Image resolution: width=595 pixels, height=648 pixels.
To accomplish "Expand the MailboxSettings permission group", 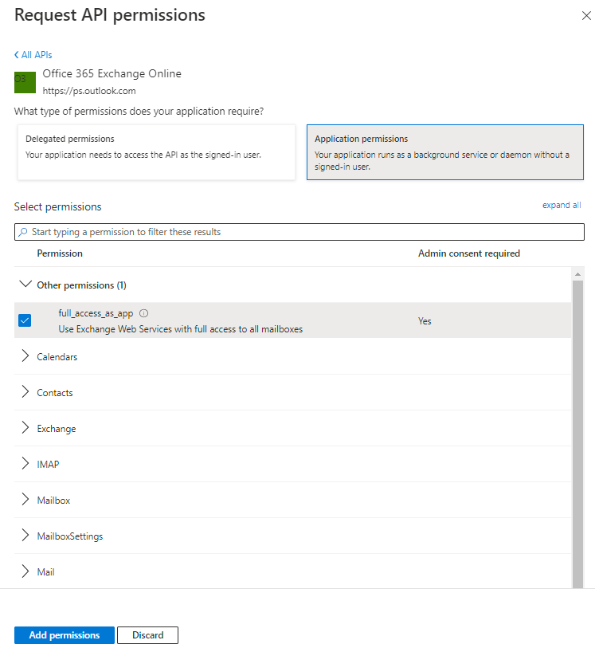I will [x=25, y=536].
